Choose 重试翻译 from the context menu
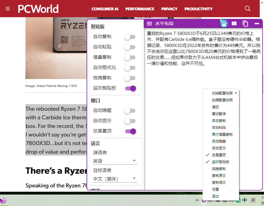This screenshot has height=206, width=264. tap(221, 114)
